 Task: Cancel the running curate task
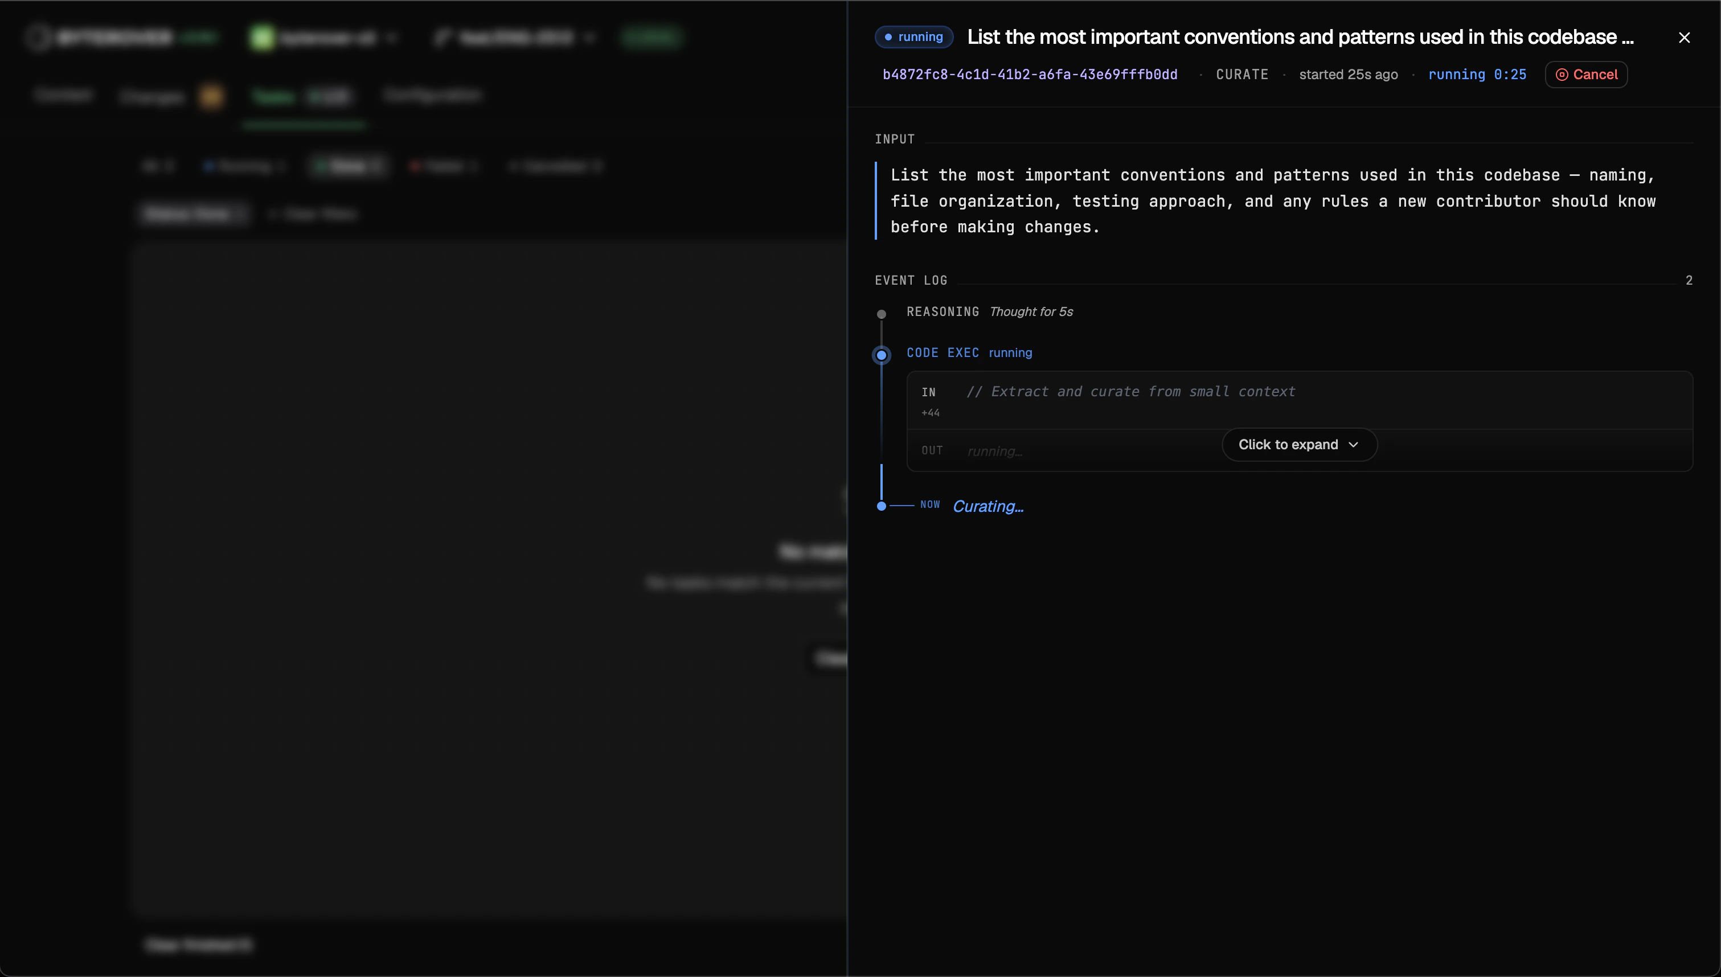coord(1586,75)
